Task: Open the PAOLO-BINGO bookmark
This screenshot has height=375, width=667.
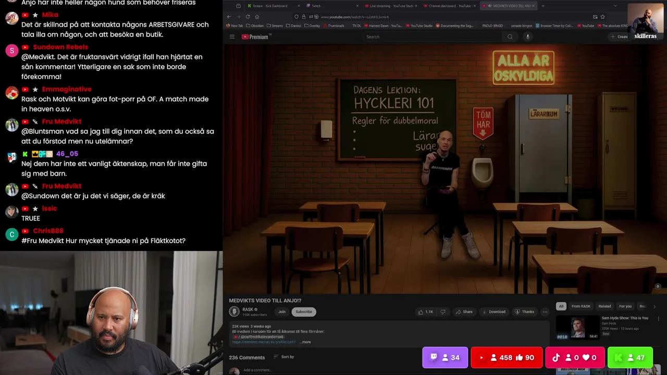Action: pos(492,26)
